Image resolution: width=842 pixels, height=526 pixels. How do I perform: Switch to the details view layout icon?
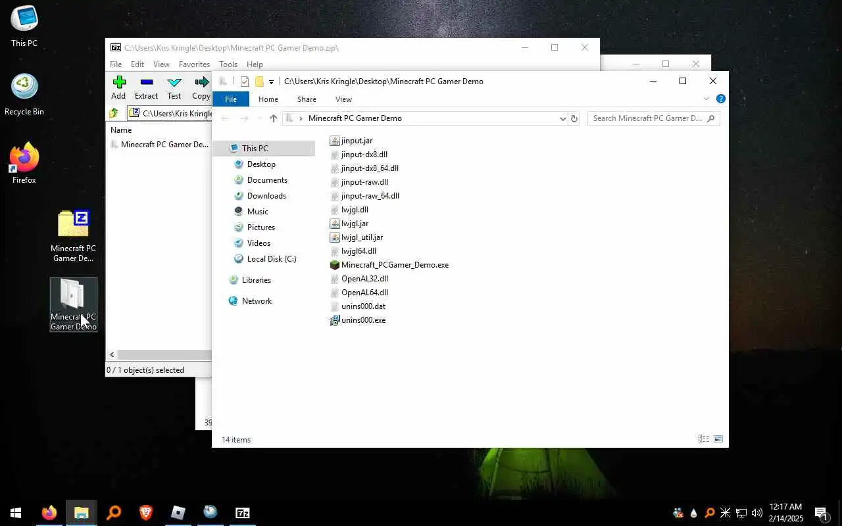pos(703,439)
